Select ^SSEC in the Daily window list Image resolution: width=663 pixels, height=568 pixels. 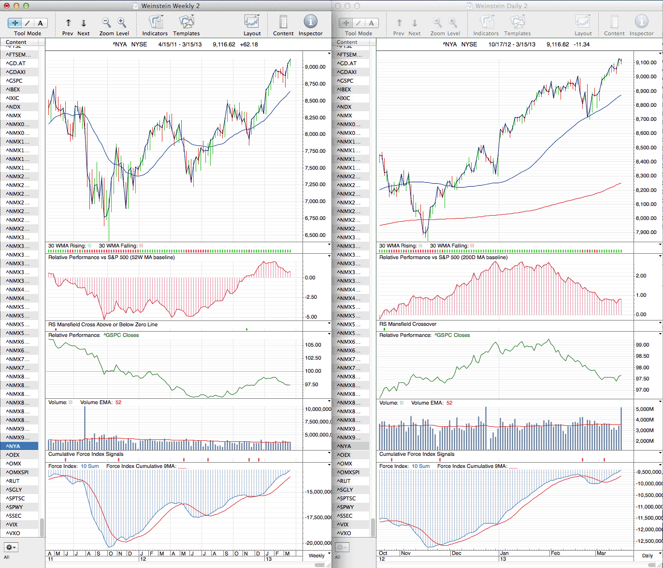(x=350, y=516)
